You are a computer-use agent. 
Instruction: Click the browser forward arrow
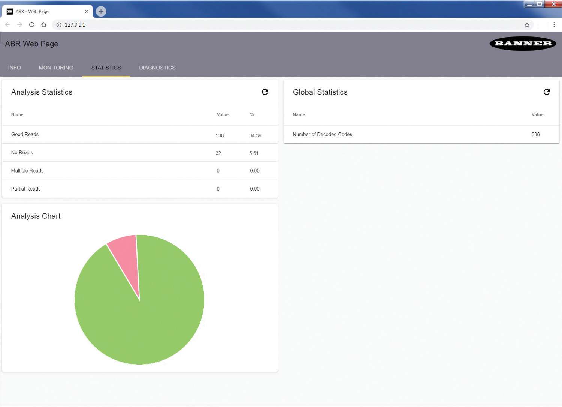pyautogui.click(x=19, y=24)
